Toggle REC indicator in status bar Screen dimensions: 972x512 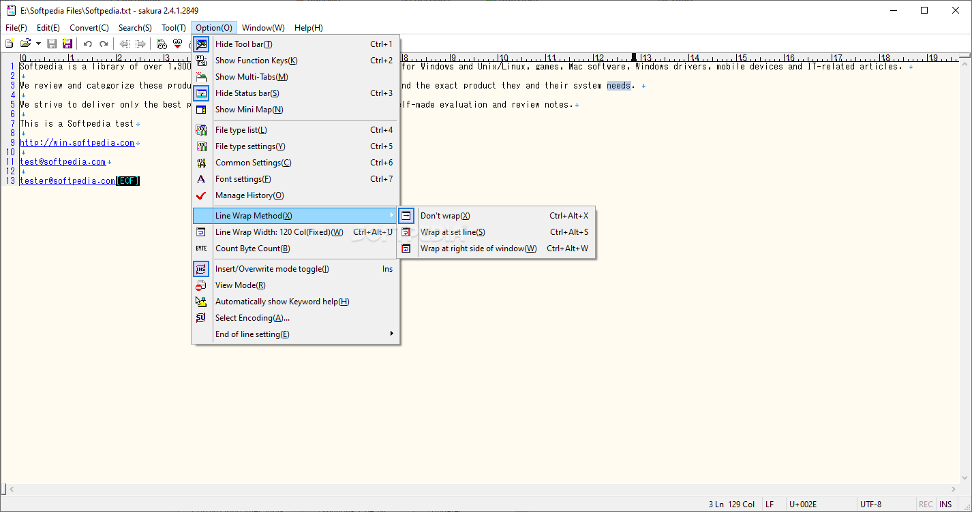coord(926,505)
